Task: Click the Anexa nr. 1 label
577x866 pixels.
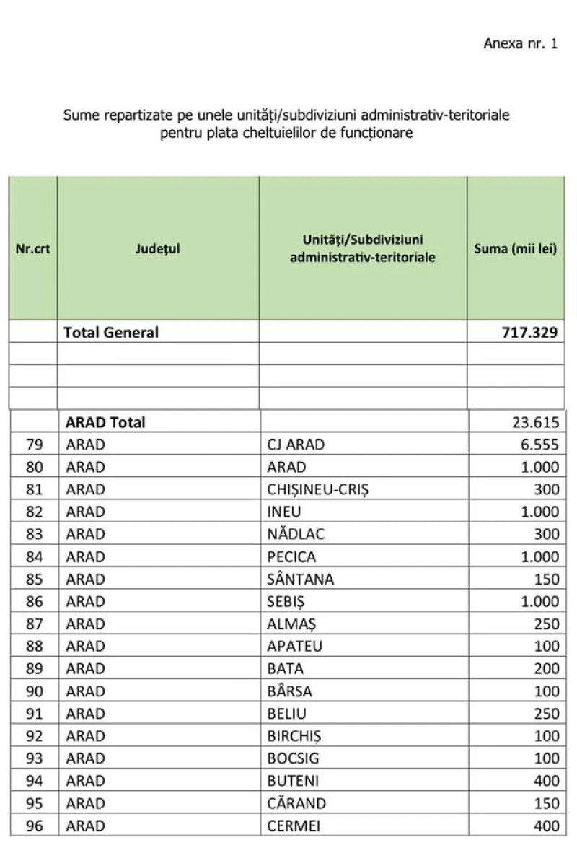Action: tap(521, 43)
